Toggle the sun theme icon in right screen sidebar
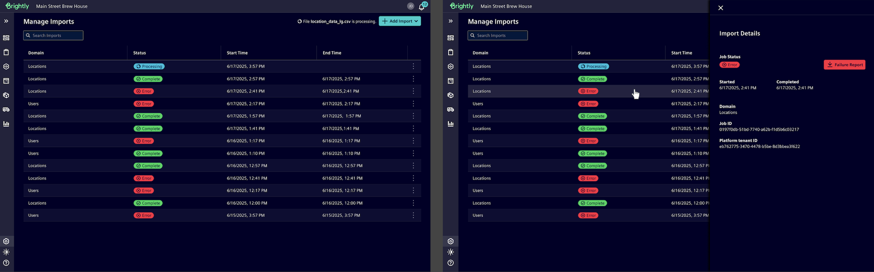The width and height of the screenshot is (874, 272). (450, 252)
